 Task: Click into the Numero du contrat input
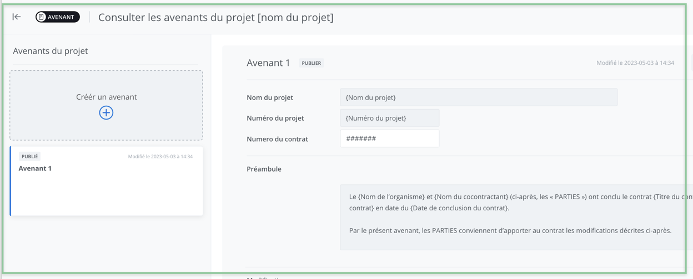pyautogui.click(x=389, y=138)
